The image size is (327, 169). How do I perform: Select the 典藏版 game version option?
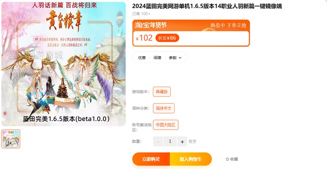point(162,92)
